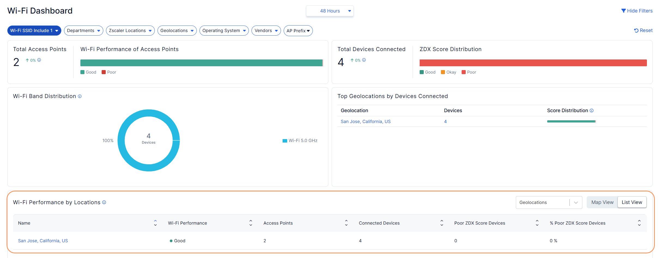Image resolution: width=660 pixels, height=258 pixels.
Task: Open the 48 Hours time range dropdown
Action: 330,11
